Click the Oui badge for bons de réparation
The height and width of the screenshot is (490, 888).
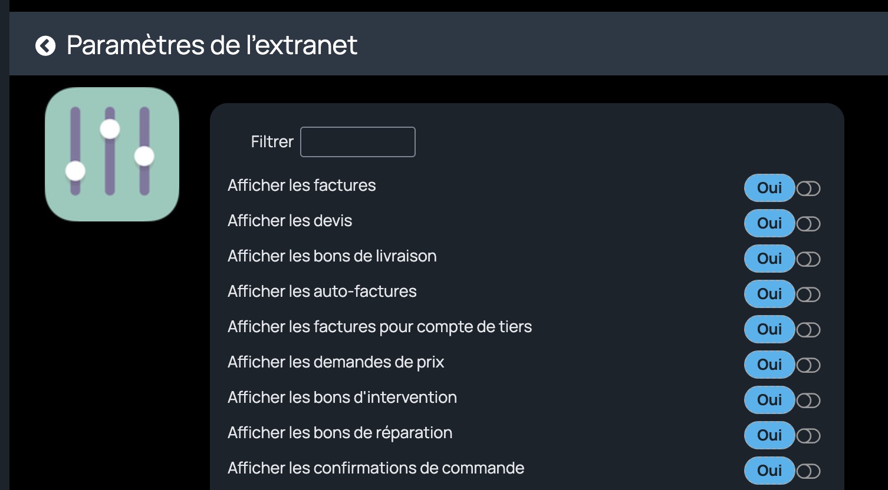click(769, 435)
